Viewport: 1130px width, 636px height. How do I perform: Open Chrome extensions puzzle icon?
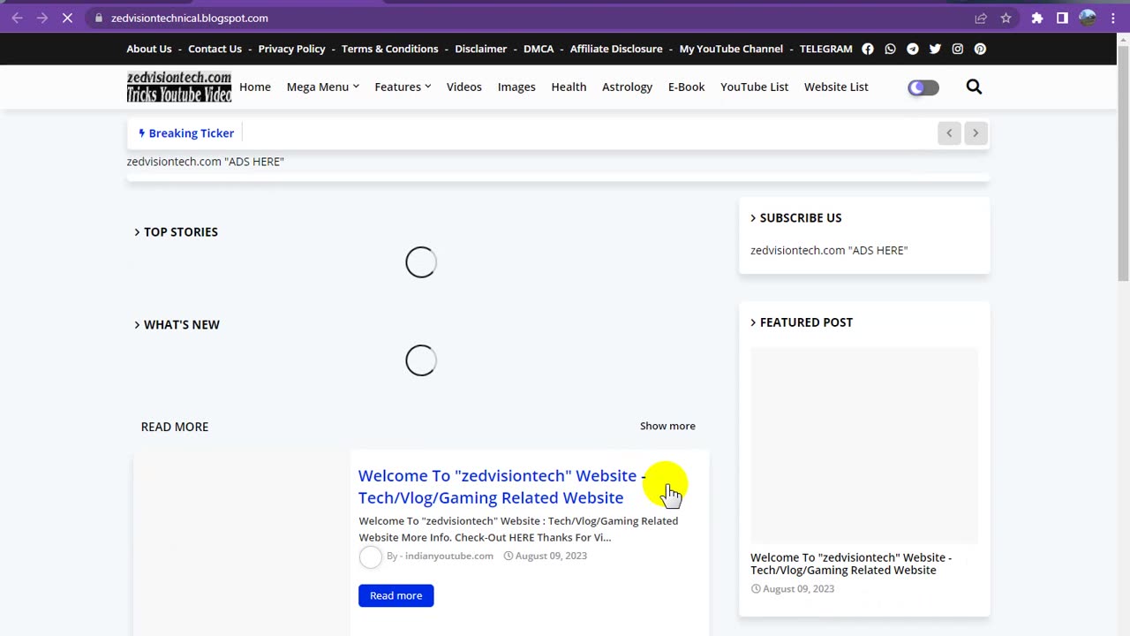1037,18
